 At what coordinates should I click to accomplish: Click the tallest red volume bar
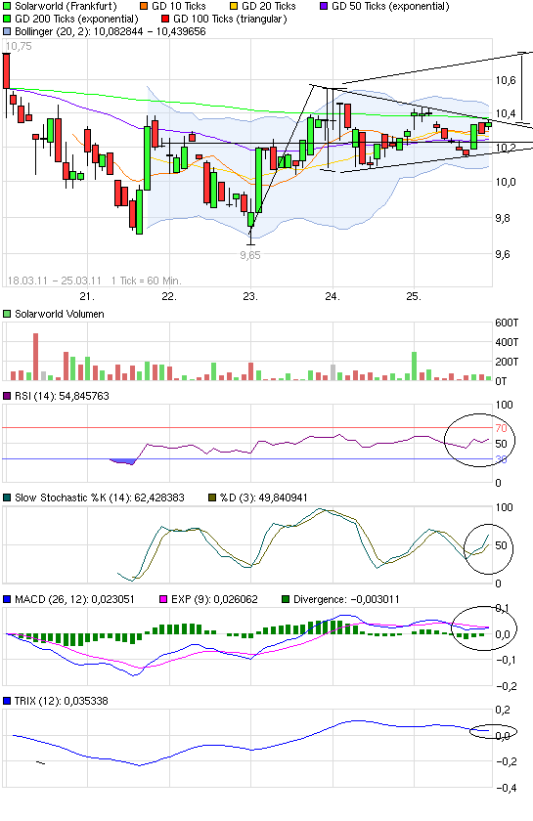tap(35, 357)
